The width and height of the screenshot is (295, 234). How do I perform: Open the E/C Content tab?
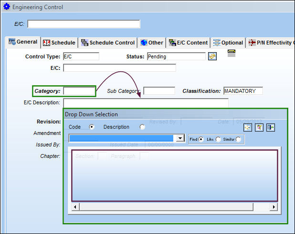pos(188,43)
